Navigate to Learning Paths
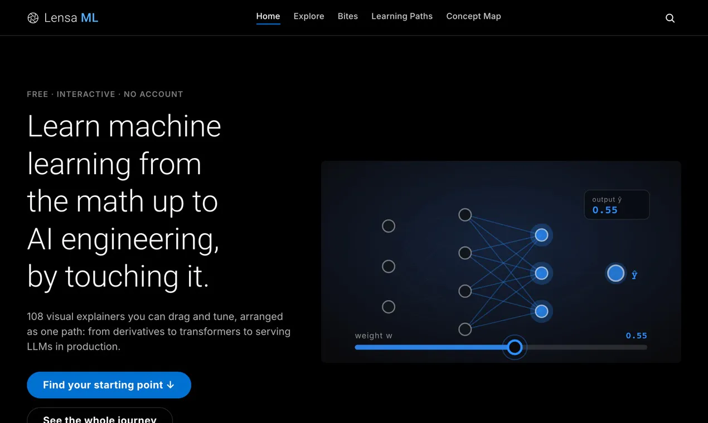Image resolution: width=708 pixels, height=423 pixels. (402, 16)
